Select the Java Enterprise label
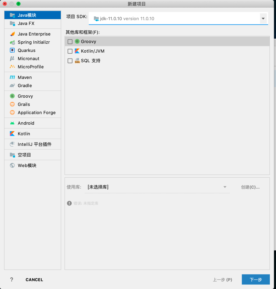Image resolution: width=276 pixels, height=289 pixels. click(34, 34)
